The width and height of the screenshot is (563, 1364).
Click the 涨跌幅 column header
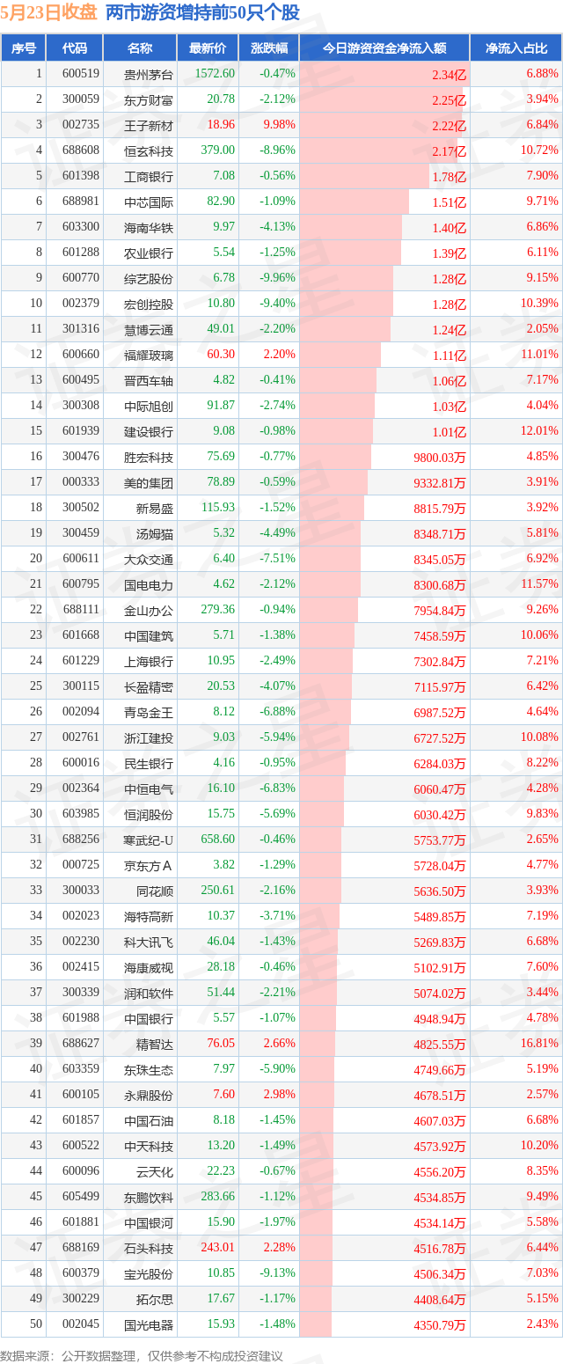pyautogui.click(x=268, y=48)
